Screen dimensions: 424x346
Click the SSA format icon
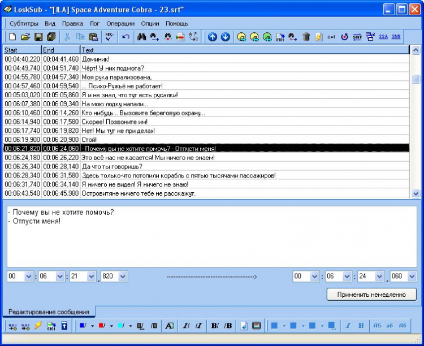383,36
